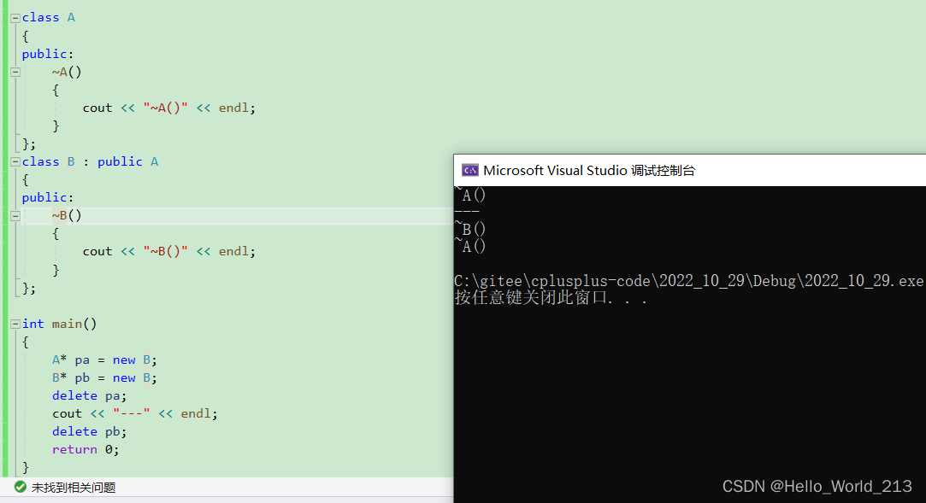Place cursor on 'class B : public A'
This screenshot has height=503, width=926.
(x=91, y=161)
